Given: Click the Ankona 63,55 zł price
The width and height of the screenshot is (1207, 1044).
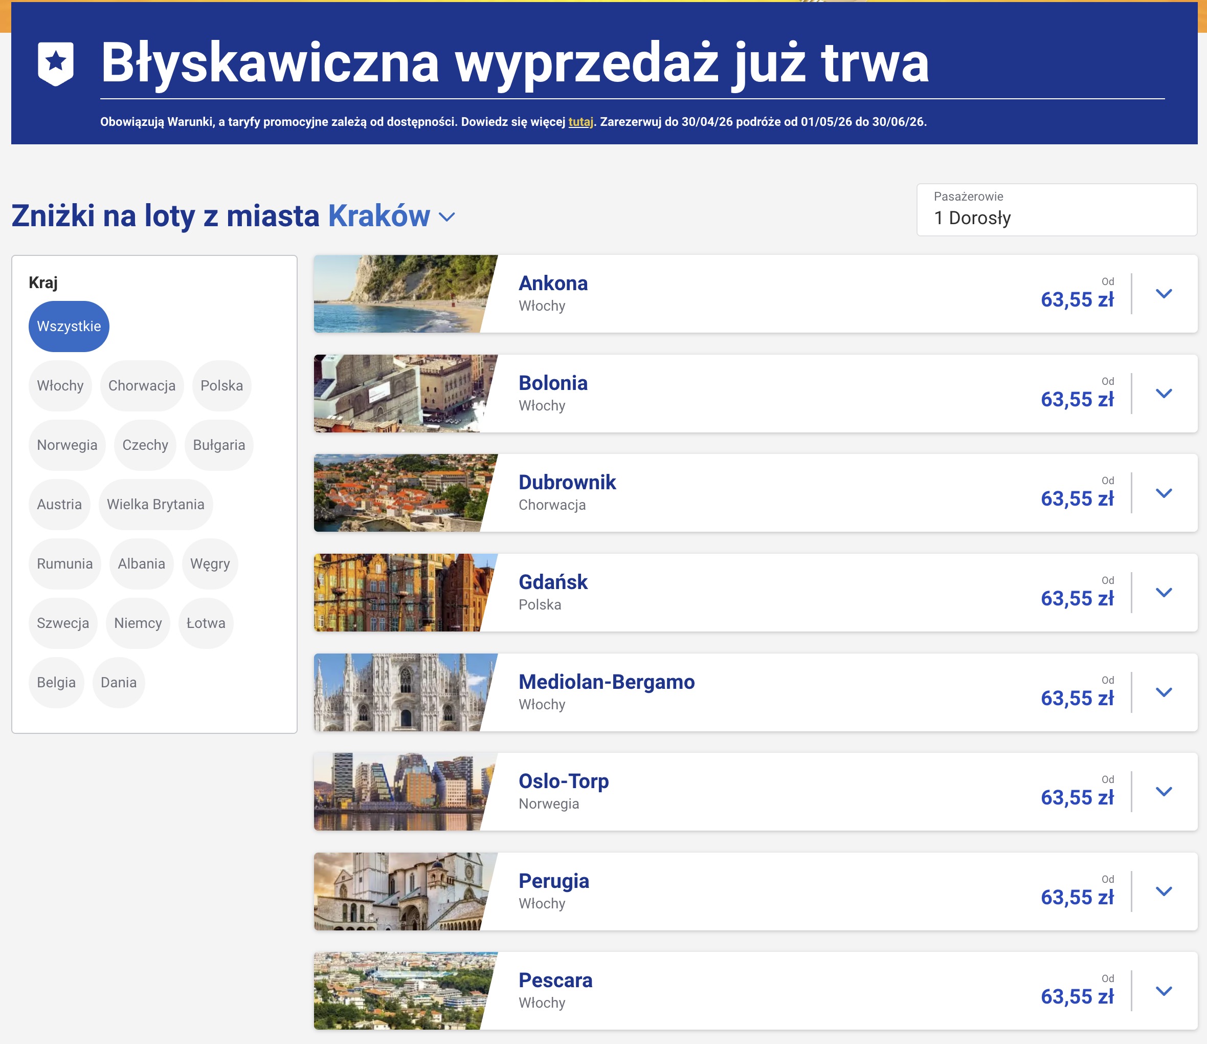Looking at the screenshot, I should [1077, 299].
